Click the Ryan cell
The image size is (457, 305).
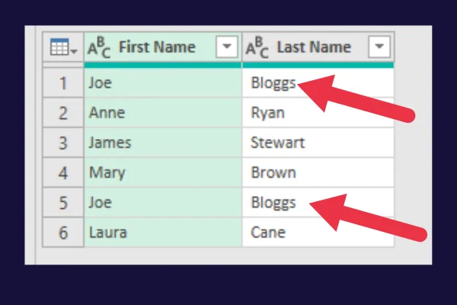[x=318, y=113]
